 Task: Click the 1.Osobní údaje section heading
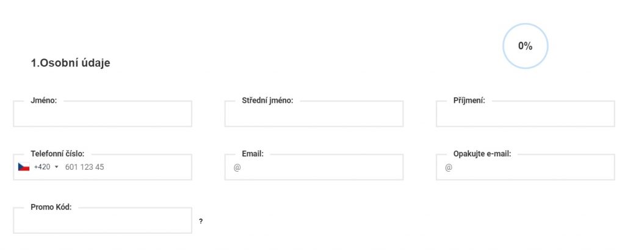coord(70,63)
